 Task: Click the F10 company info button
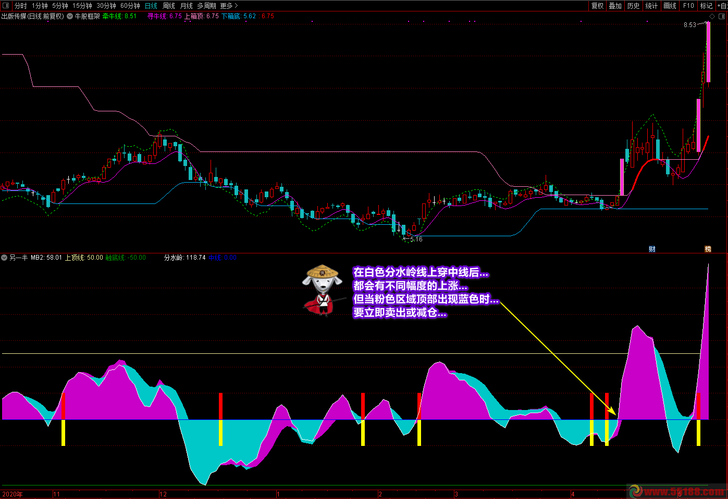pyautogui.click(x=688, y=6)
